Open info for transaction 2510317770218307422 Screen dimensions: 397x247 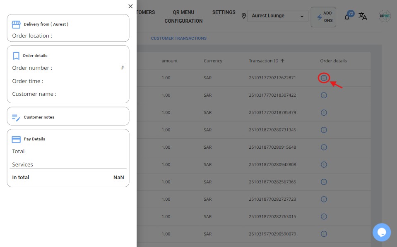324,95
